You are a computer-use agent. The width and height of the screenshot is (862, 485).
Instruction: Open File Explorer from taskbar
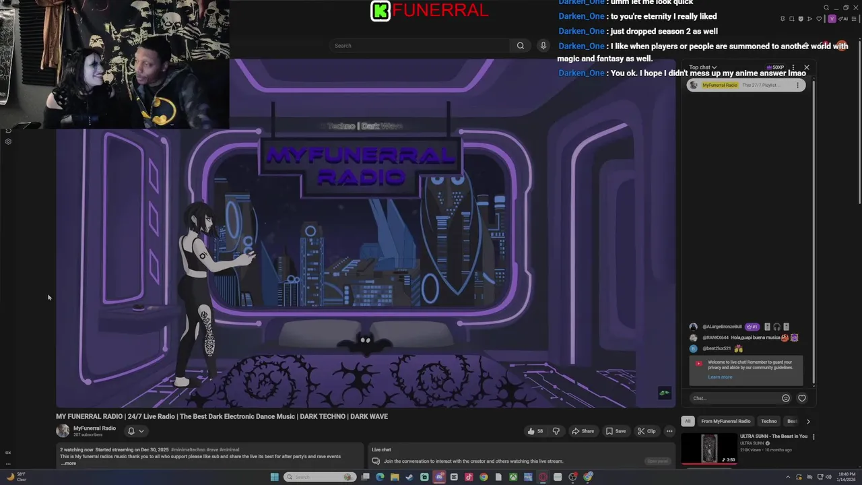(395, 477)
